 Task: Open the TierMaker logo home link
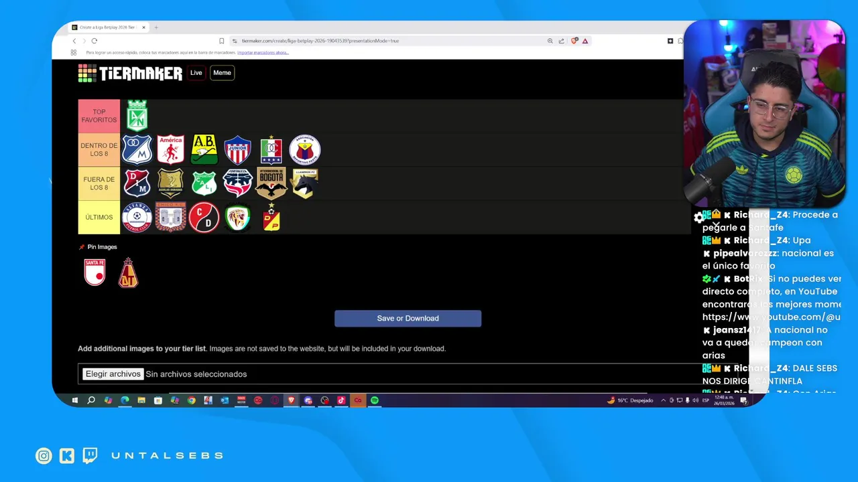pyautogui.click(x=130, y=73)
